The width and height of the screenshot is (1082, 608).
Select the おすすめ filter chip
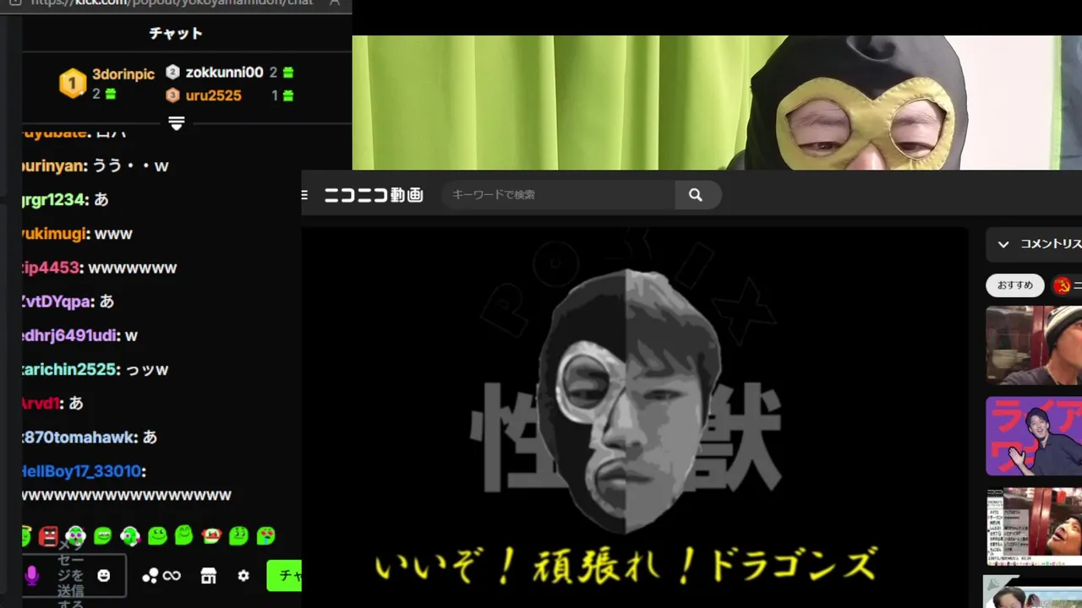(x=1015, y=285)
